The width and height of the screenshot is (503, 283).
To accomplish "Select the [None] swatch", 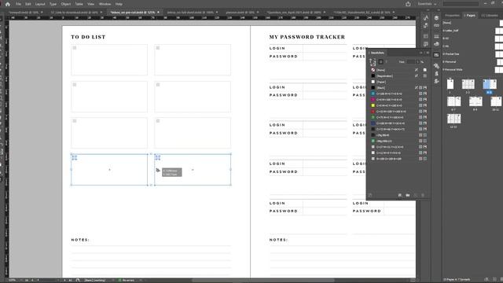I will pos(398,70).
